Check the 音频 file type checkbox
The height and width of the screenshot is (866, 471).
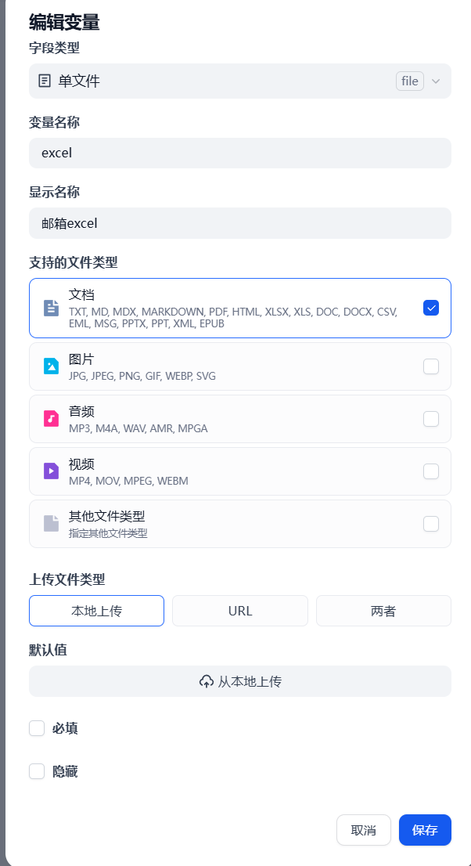(x=430, y=419)
